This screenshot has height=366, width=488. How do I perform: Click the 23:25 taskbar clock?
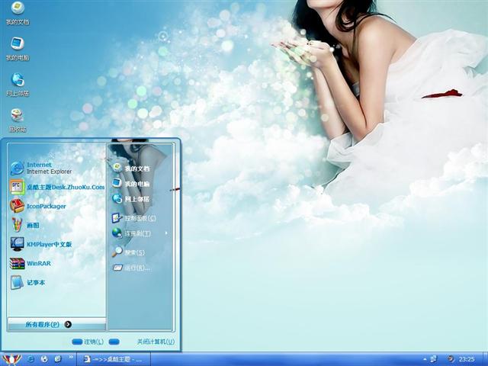(467, 359)
